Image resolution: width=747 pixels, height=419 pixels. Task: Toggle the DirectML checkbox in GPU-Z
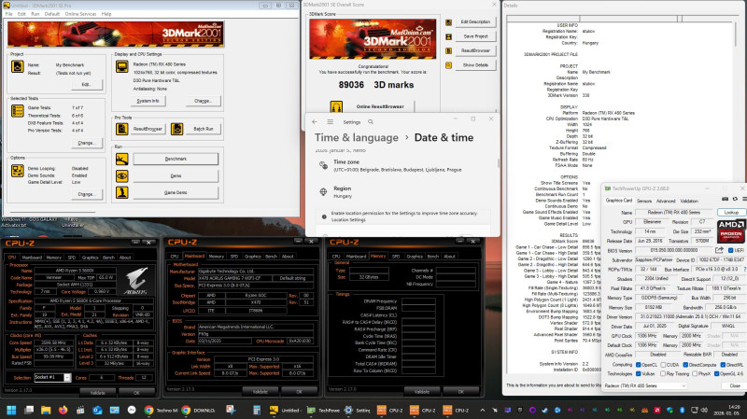pyautogui.click(x=723, y=365)
